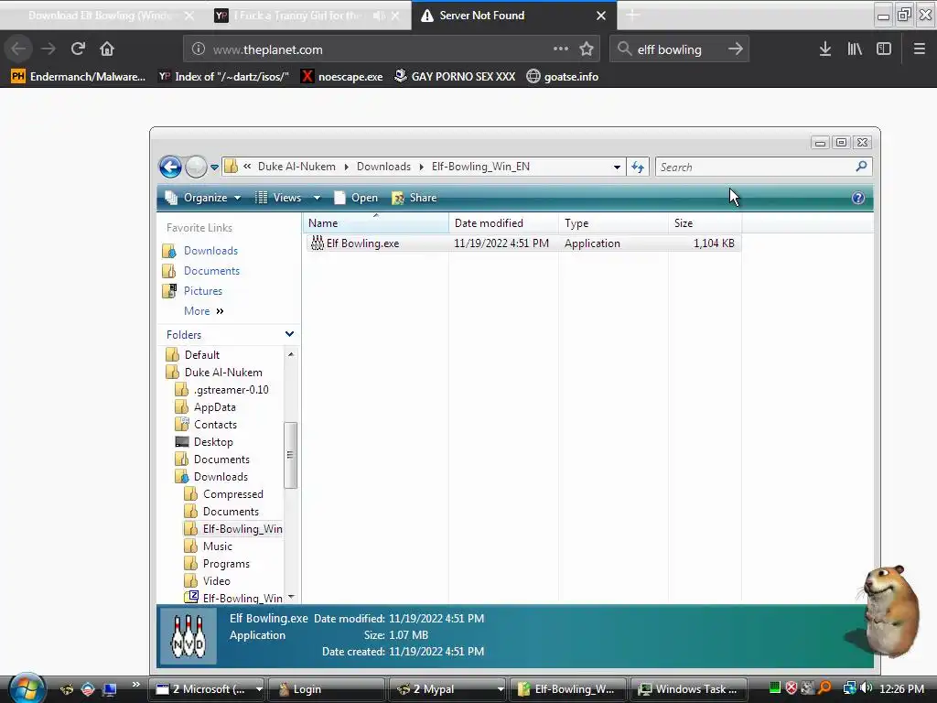Open the Organize menu
This screenshot has height=703, width=937.
point(203,198)
